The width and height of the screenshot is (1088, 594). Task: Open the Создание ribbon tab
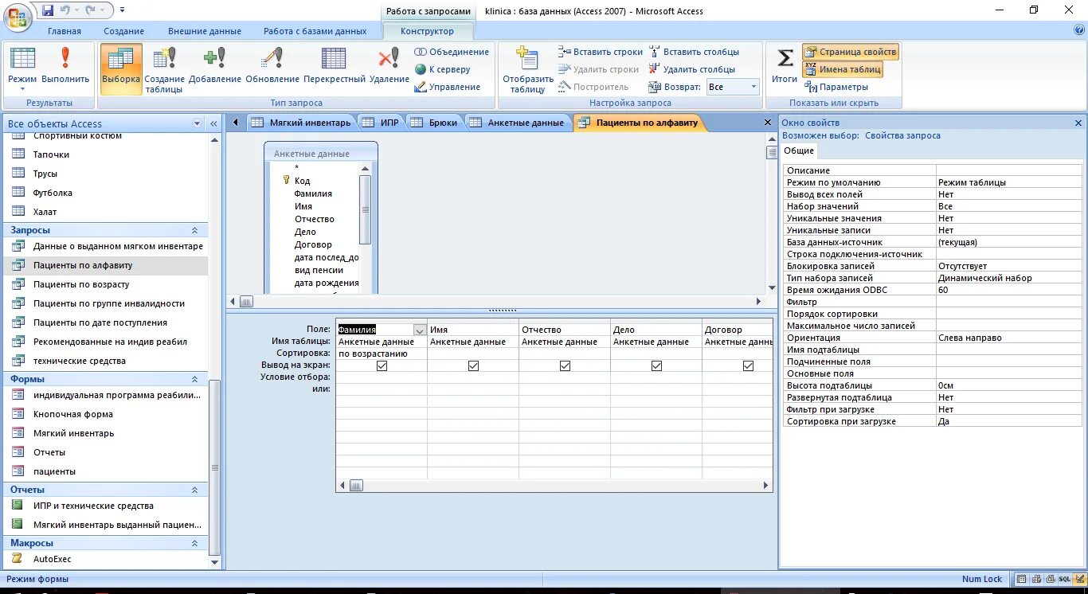pyautogui.click(x=124, y=31)
